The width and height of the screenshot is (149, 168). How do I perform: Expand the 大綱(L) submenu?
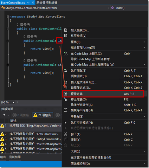tap(144, 151)
